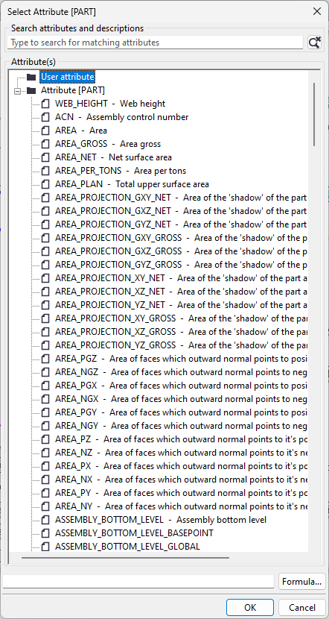This screenshot has width=329, height=619.
Task: Choose AREA_PER_TONS in the attribute list
Action: 121,171
